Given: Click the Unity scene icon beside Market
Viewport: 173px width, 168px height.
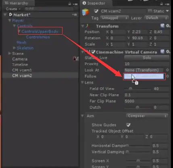Looking at the screenshot, I should click(10, 15).
